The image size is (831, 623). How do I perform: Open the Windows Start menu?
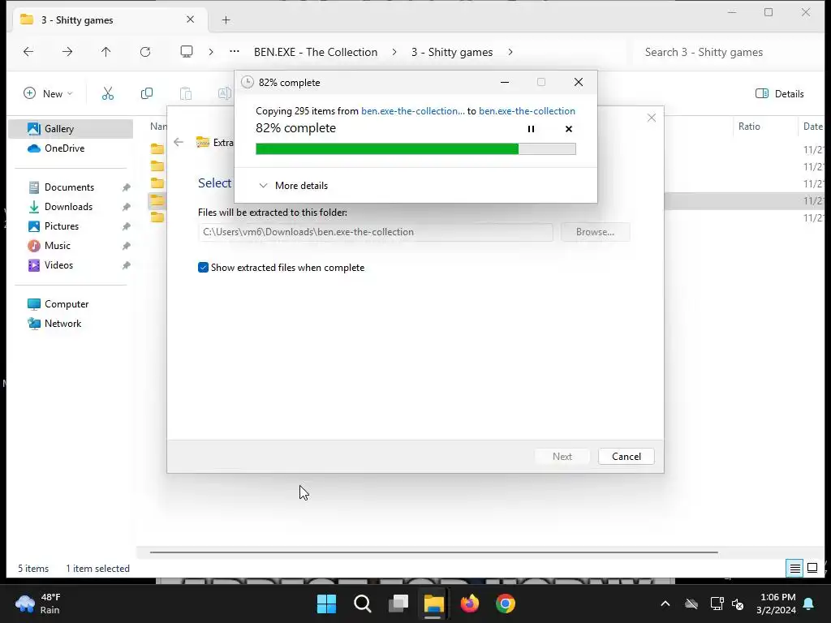click(326, 604)
